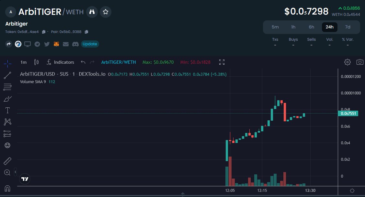Viewport: 365px width, 197px height.
Task: Take a chart snapshot with camera icon
Action: tap(360, 62)
